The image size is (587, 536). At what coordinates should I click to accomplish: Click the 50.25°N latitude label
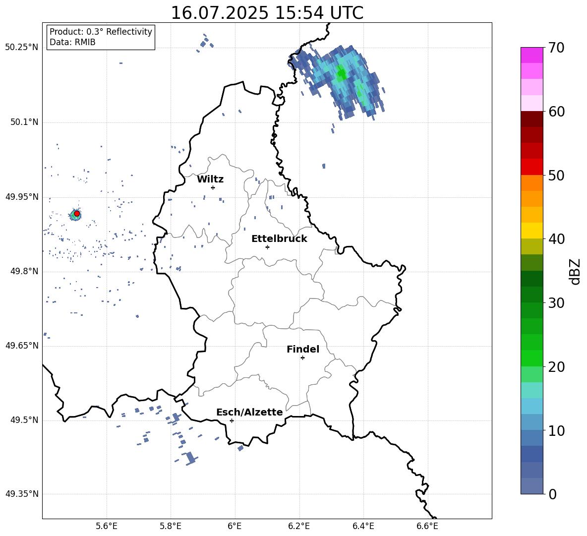pyautogui.click(x=22, y=48)
